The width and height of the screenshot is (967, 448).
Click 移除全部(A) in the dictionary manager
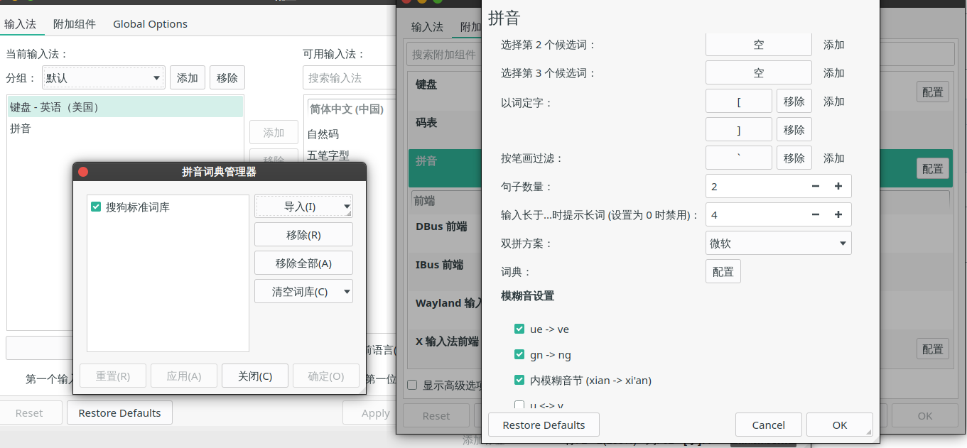click(303, 263)
